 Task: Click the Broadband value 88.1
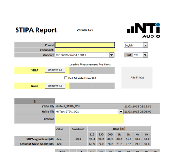pyautogui.click(x=78, y=139)
